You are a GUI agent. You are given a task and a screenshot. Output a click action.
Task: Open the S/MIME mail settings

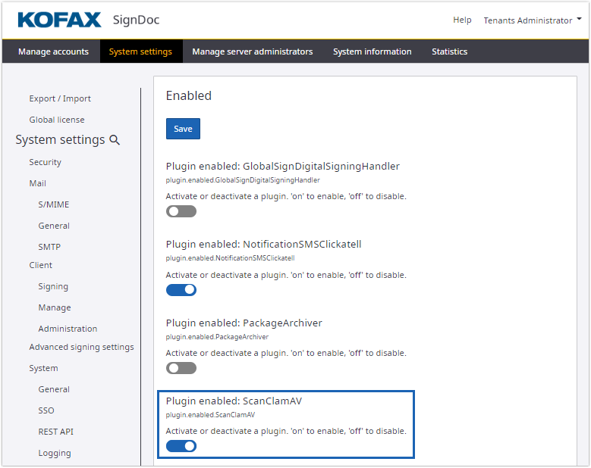click(x=54, y=204)
